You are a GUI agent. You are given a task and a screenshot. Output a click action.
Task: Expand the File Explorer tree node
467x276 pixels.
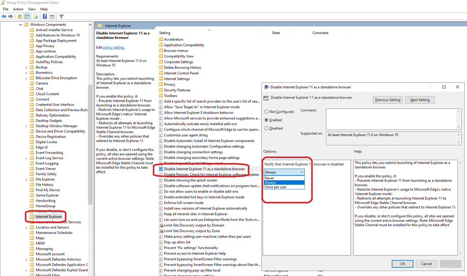(x=26, y=179)
